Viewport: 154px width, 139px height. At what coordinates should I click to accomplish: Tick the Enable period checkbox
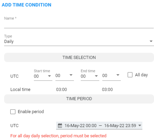tap(13, 112)
